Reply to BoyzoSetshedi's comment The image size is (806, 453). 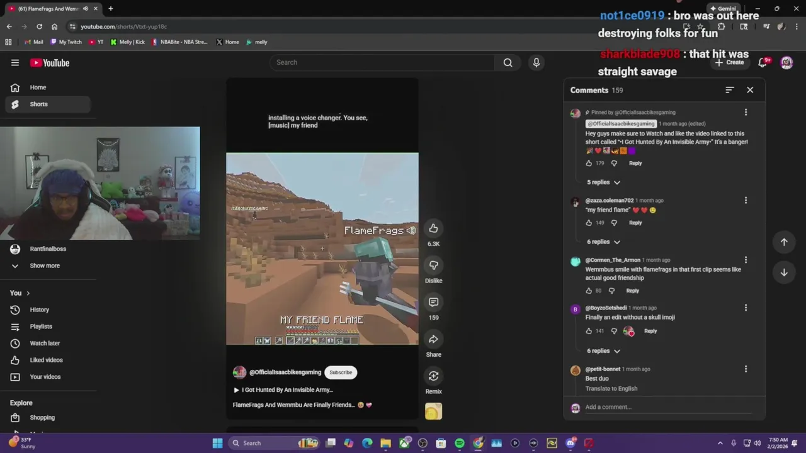click(x=650, y=331)
